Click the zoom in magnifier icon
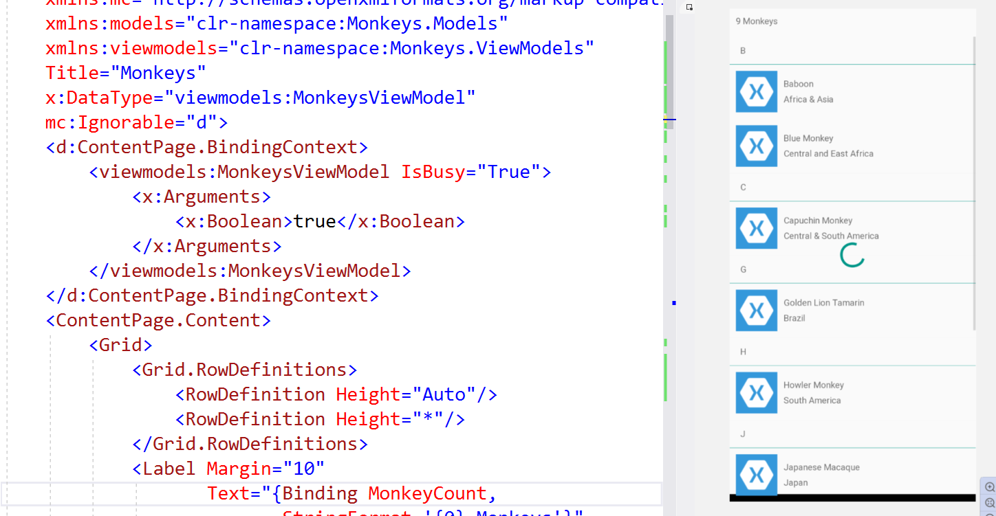996x516 pixels. pyautogui.click(x=990, y=486)
